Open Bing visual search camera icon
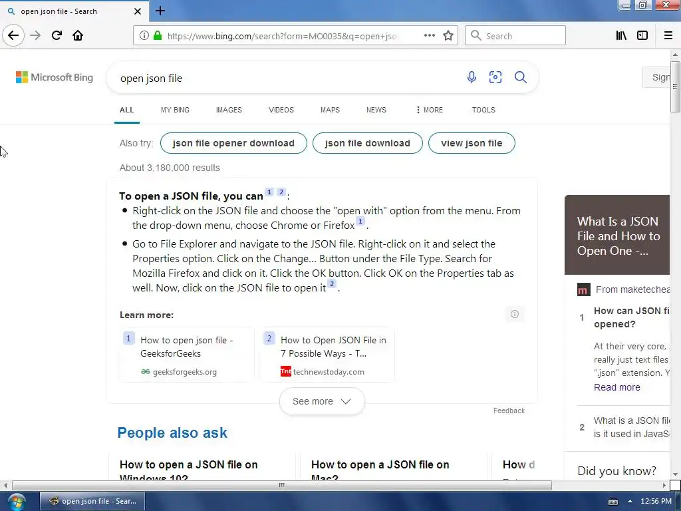Image resolution: width=681 pixels, height=511 pixels. tap(495, 77)
